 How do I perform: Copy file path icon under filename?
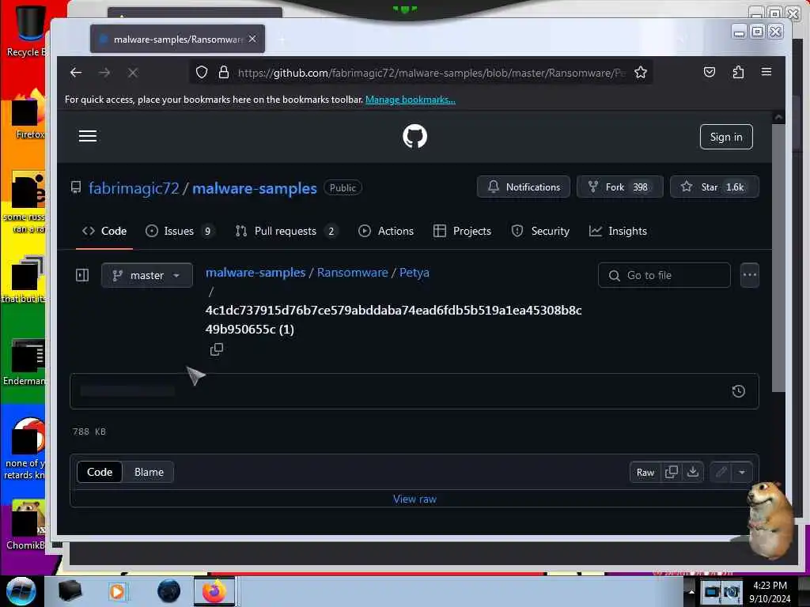[x=217, y=349]
